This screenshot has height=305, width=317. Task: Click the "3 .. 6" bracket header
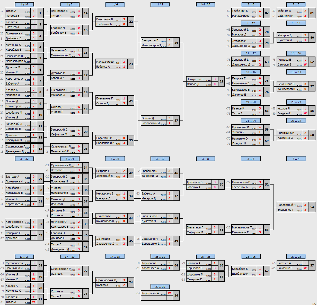251,159
